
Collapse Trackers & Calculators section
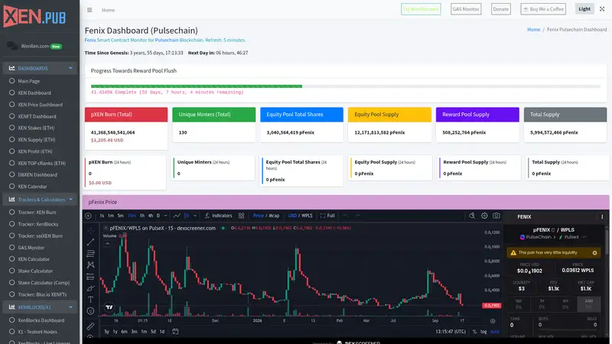[x=40, y=200]
